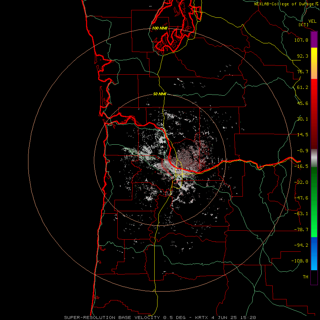The height and width of the screenshot is (320, 320).
Task: Select the -63.1 velocity scale label
Action: (301, 214)
